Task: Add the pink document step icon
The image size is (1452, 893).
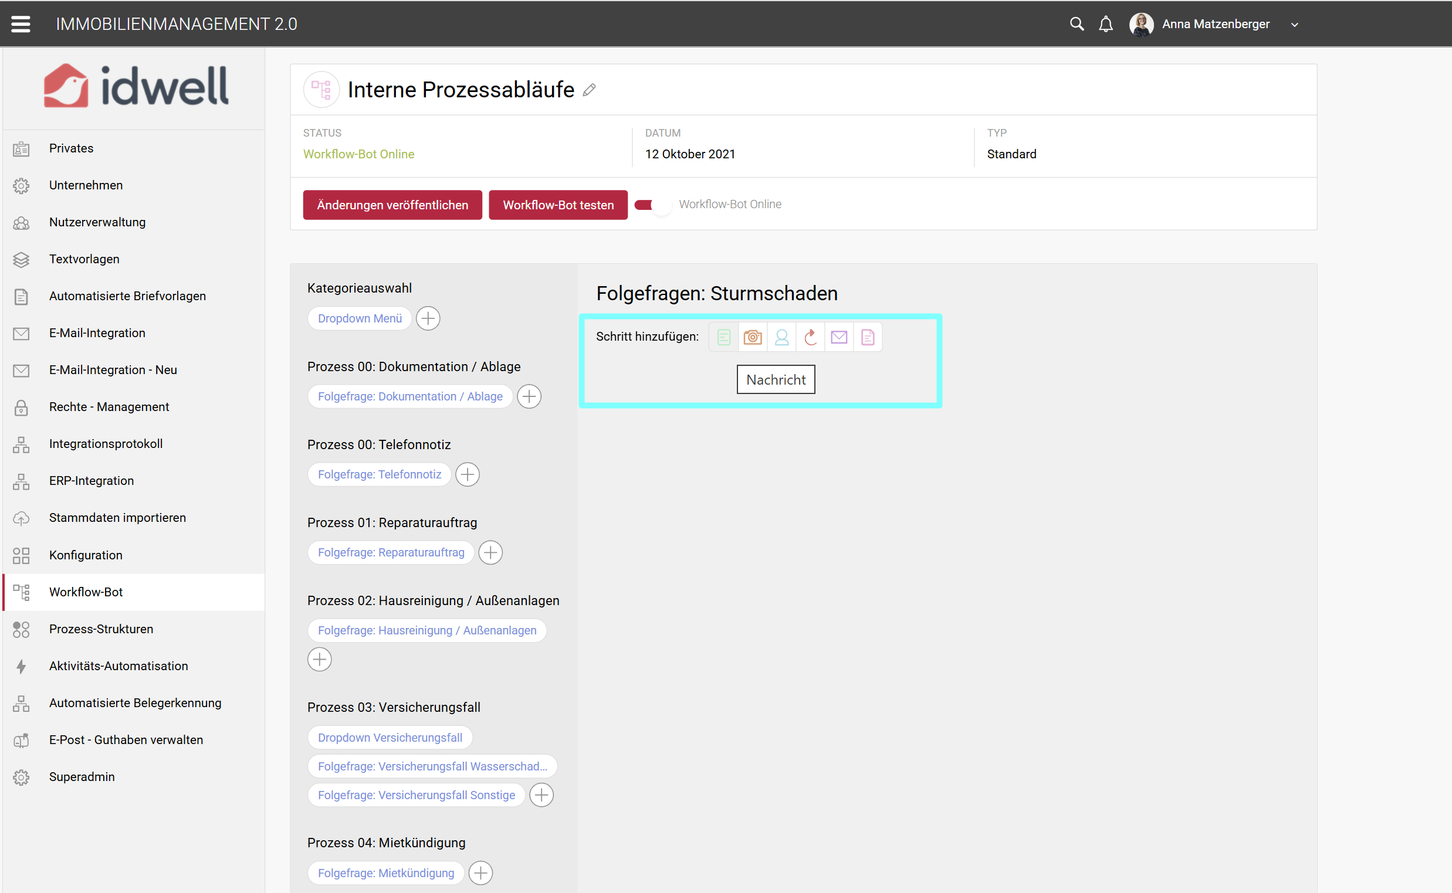Action: click(867, 337)
